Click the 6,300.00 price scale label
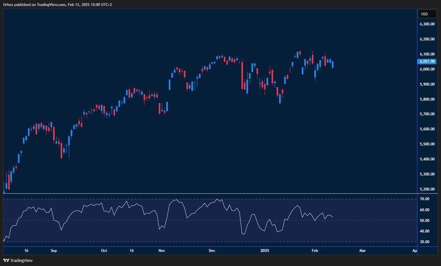The image size is (441, 266). pos(427,24)
